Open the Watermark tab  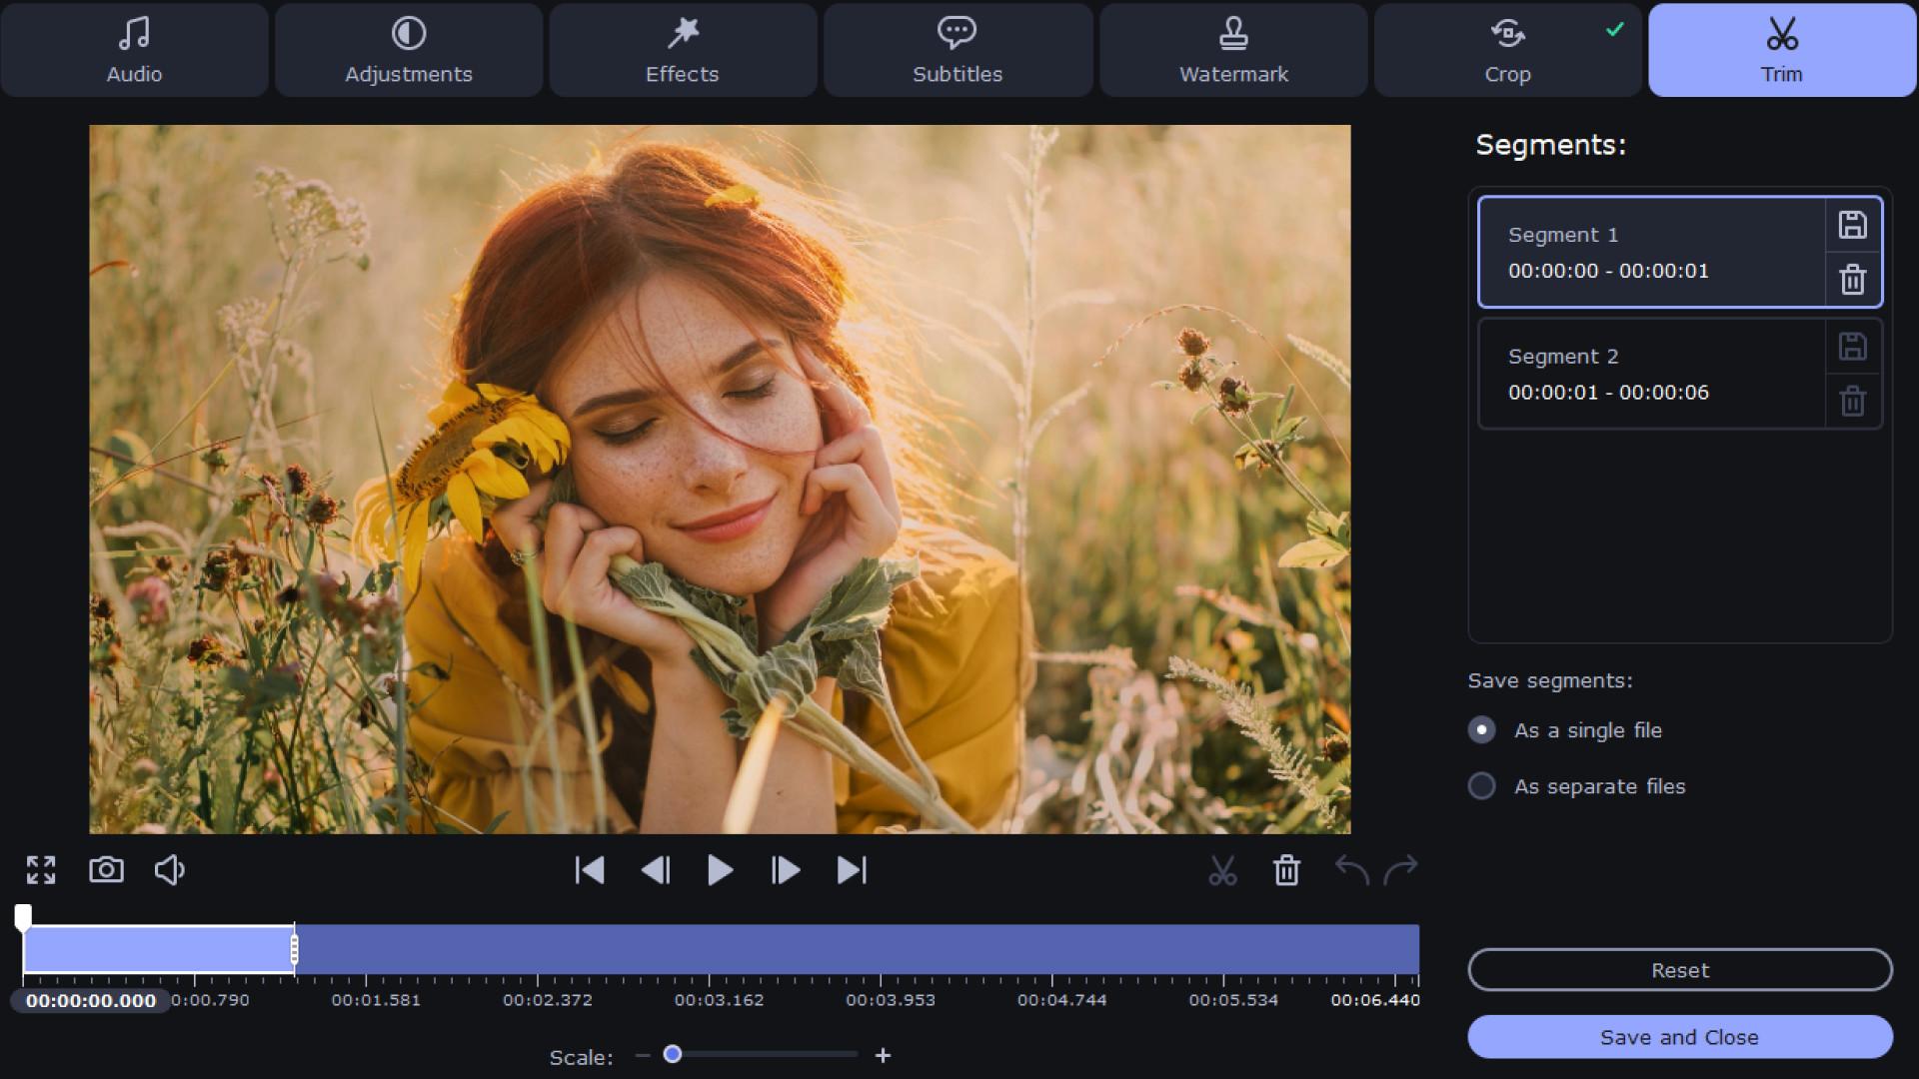[x=1232, y=50]
